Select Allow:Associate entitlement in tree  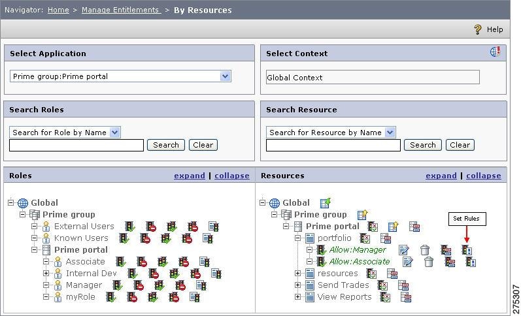(360, 262)
